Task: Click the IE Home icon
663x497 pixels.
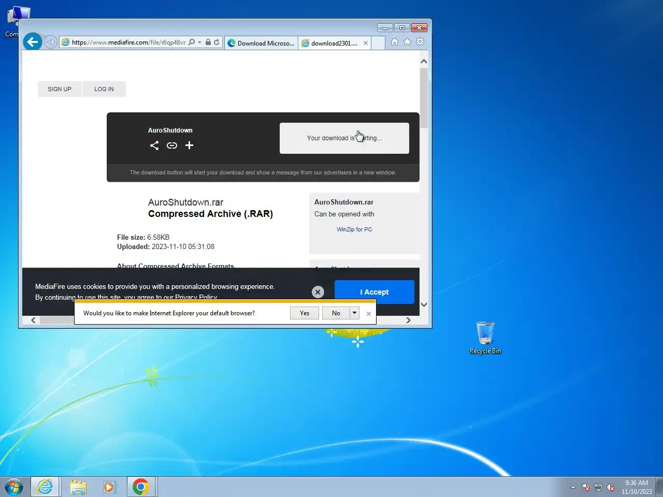Action: [x=395, y=42]
